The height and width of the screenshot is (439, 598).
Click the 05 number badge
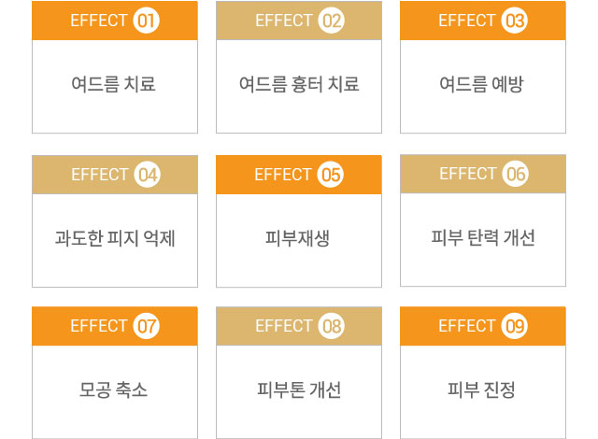click(x=330, y=175)
